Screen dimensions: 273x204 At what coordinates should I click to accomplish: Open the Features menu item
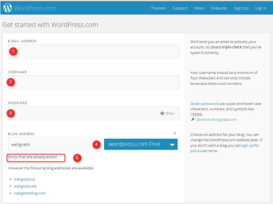(x=219, y=8)
